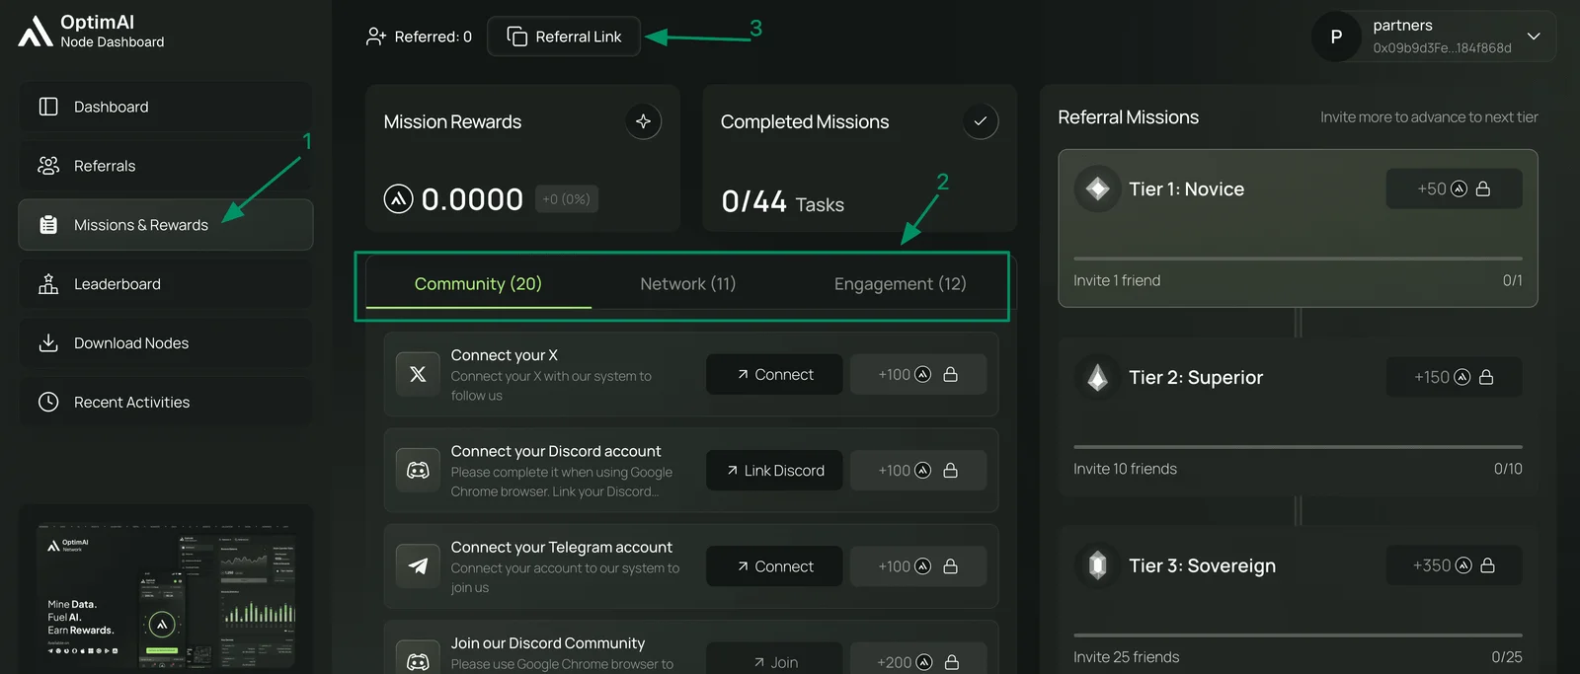Click the locked +50 reward on Tier 1

1454,188
